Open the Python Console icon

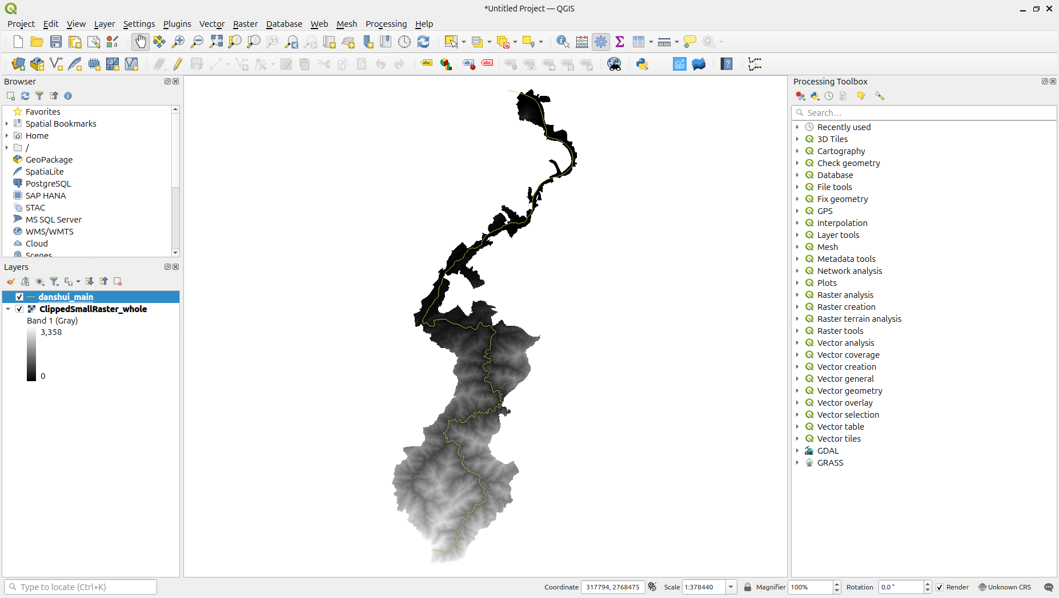[642, 64]
